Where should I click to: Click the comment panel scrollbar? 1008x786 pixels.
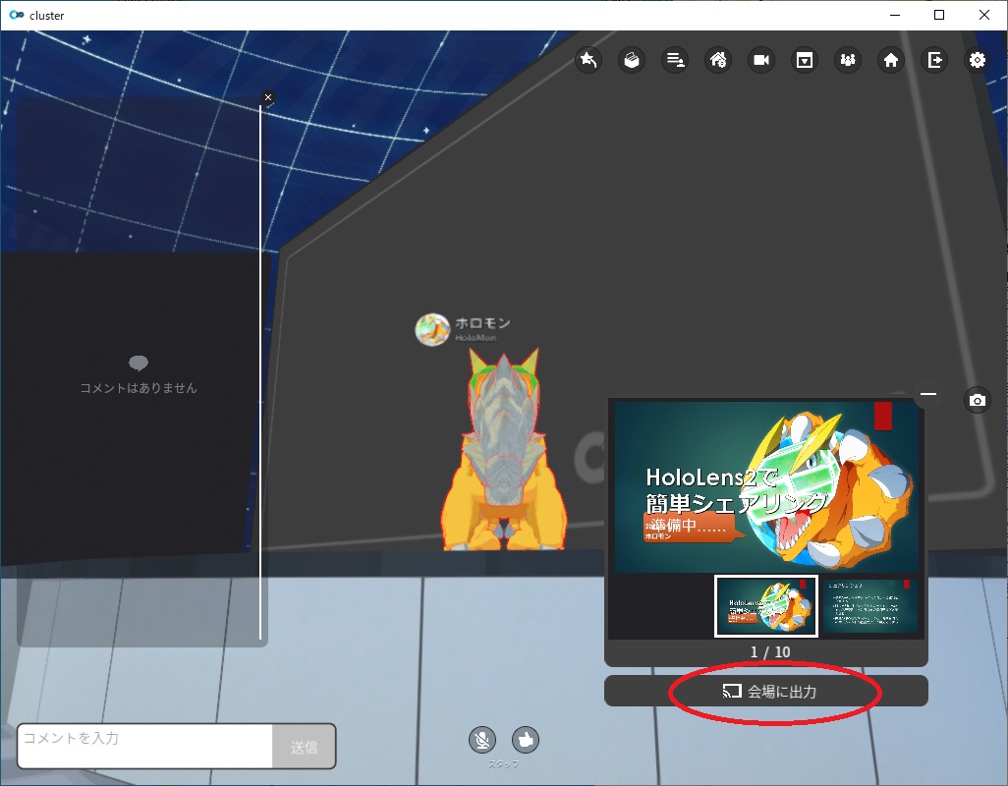point(260,372)
